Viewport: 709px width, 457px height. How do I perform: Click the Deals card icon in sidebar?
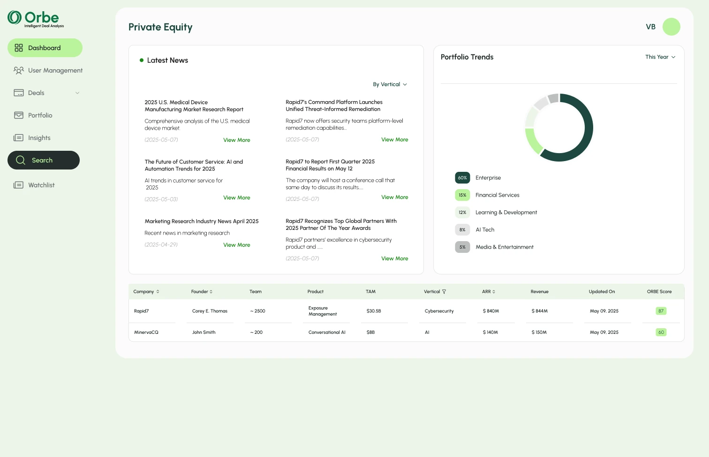[19, 93]
